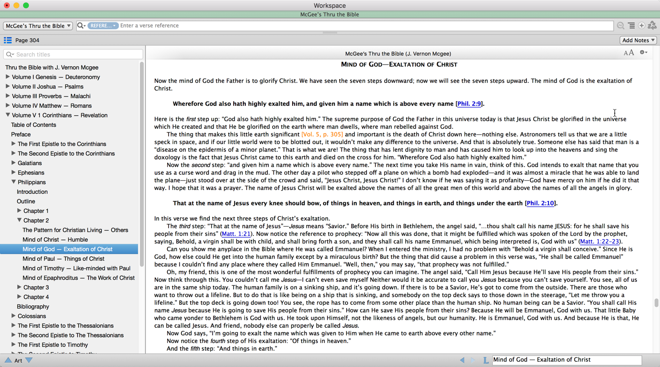660x367 pixels.
Task: Click the verse reference entry field
Action: tap(366, 25)
